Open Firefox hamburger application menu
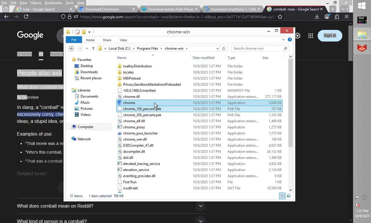 click(347, 17)
